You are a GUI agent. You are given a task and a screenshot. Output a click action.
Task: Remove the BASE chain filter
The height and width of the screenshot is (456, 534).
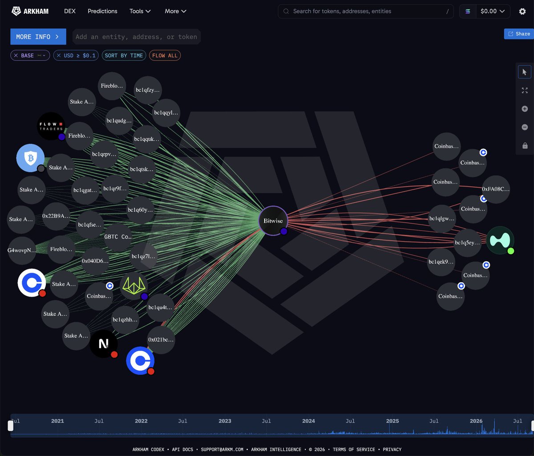click(x=16, y=56)
